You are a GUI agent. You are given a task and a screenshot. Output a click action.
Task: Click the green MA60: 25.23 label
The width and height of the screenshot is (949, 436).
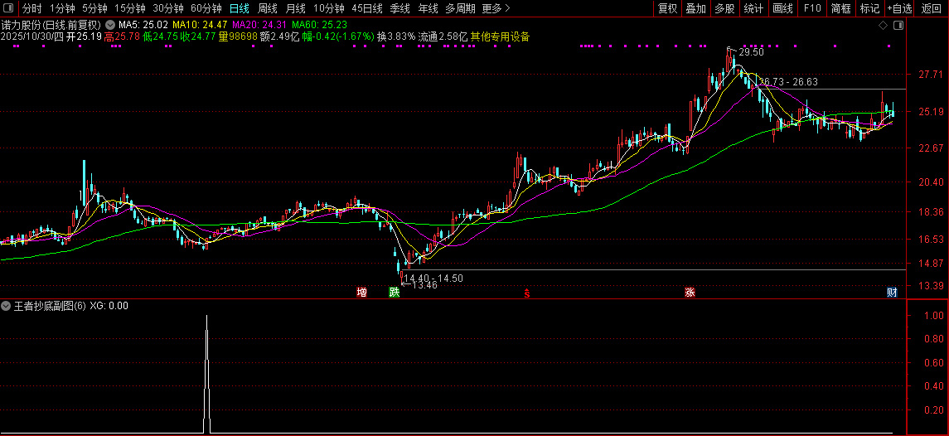tap(319, 26)
